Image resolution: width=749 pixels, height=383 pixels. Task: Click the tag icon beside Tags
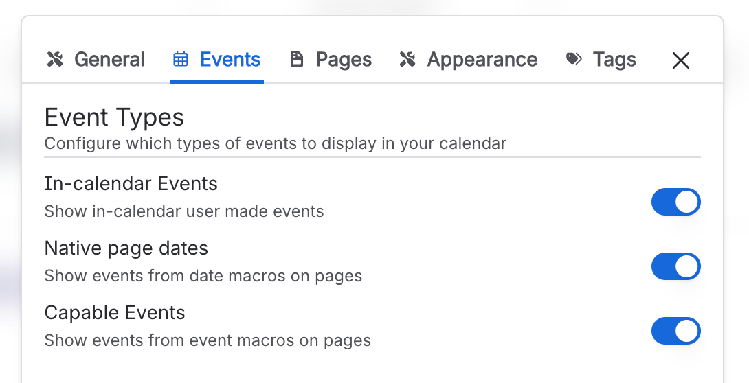click(574, 60)
